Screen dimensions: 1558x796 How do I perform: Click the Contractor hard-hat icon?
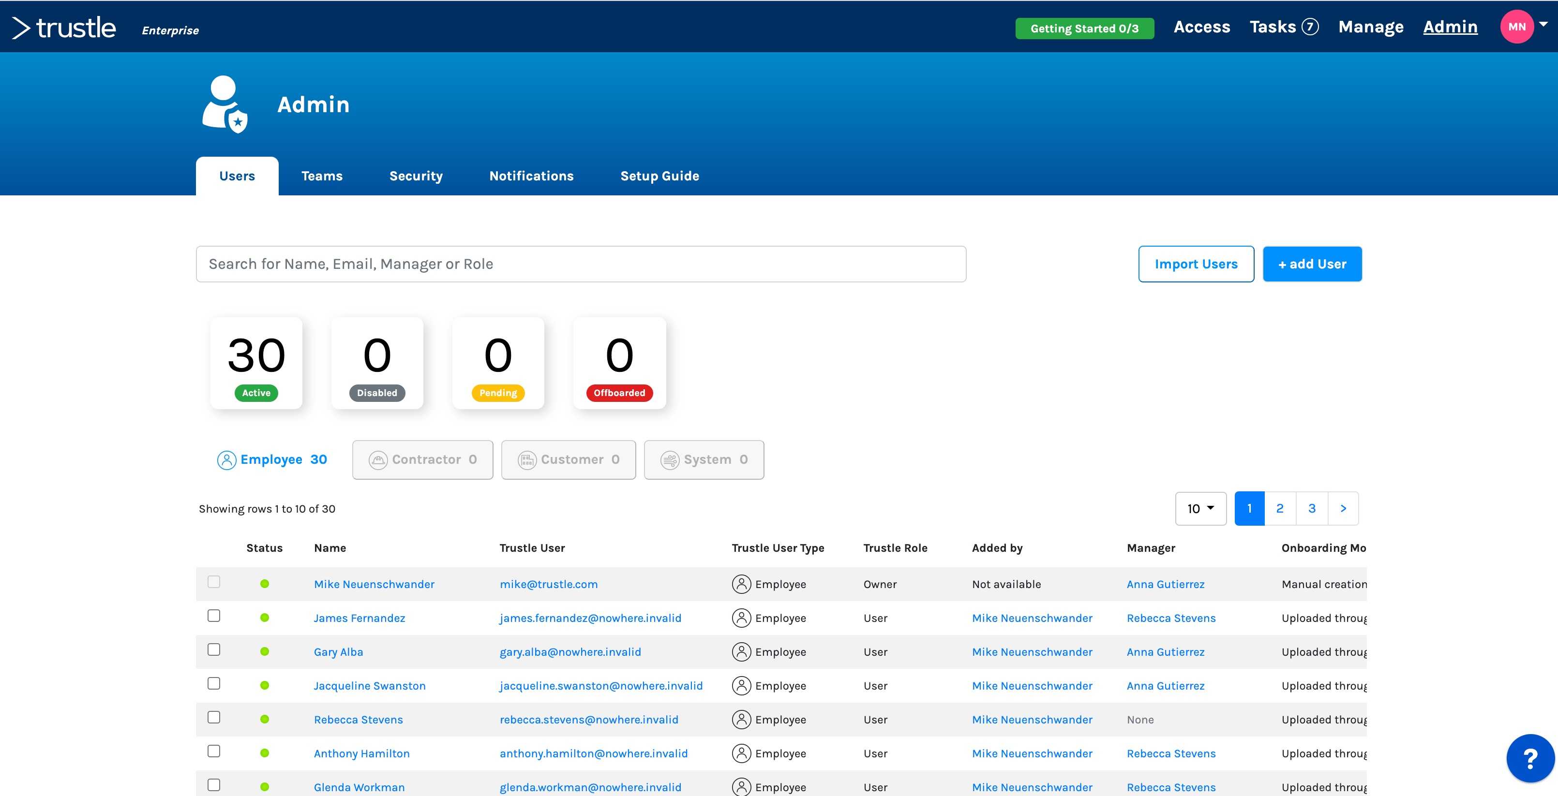pyautogui.click(x=378, y=460)
